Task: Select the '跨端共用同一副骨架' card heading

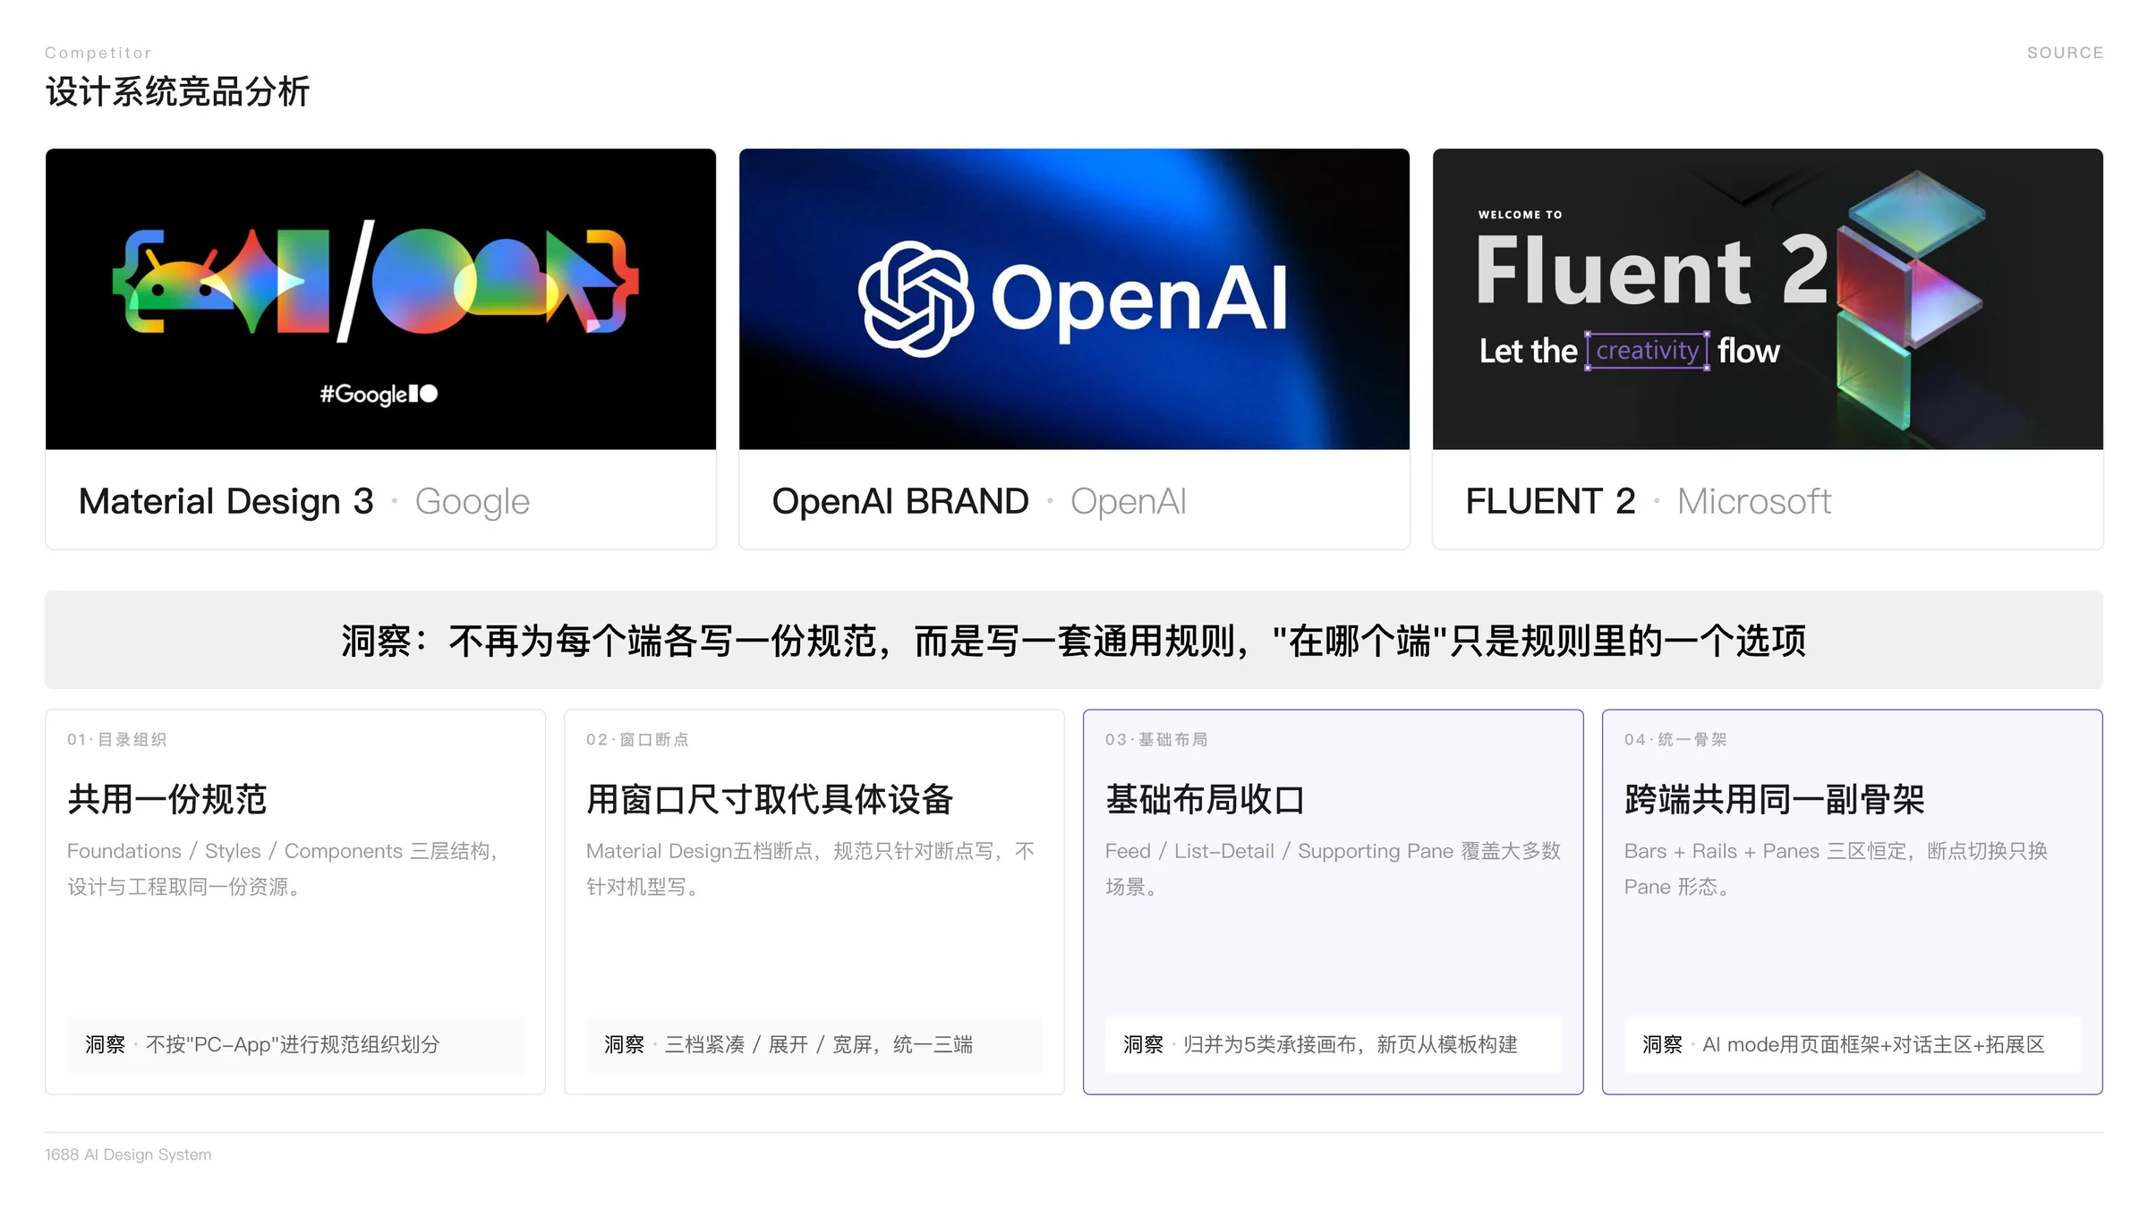Action: pyautogui.click(x=1775, y=799)
